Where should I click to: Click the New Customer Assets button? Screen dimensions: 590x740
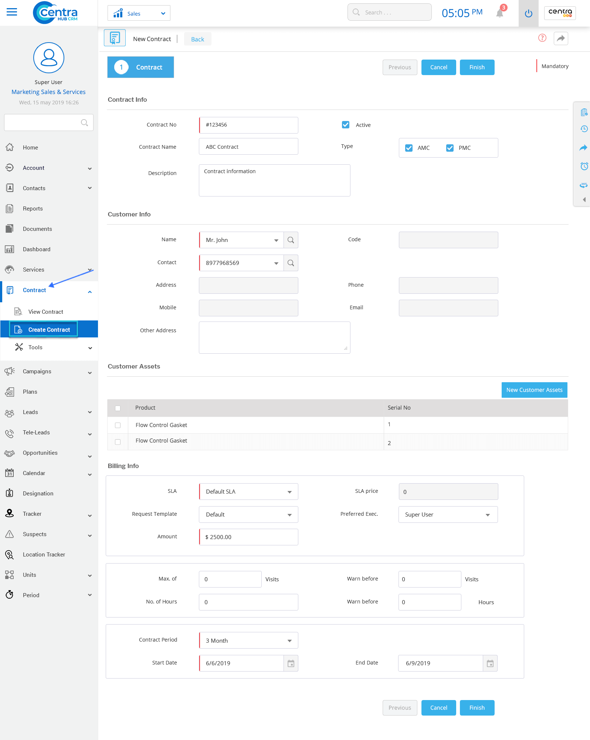534,390
